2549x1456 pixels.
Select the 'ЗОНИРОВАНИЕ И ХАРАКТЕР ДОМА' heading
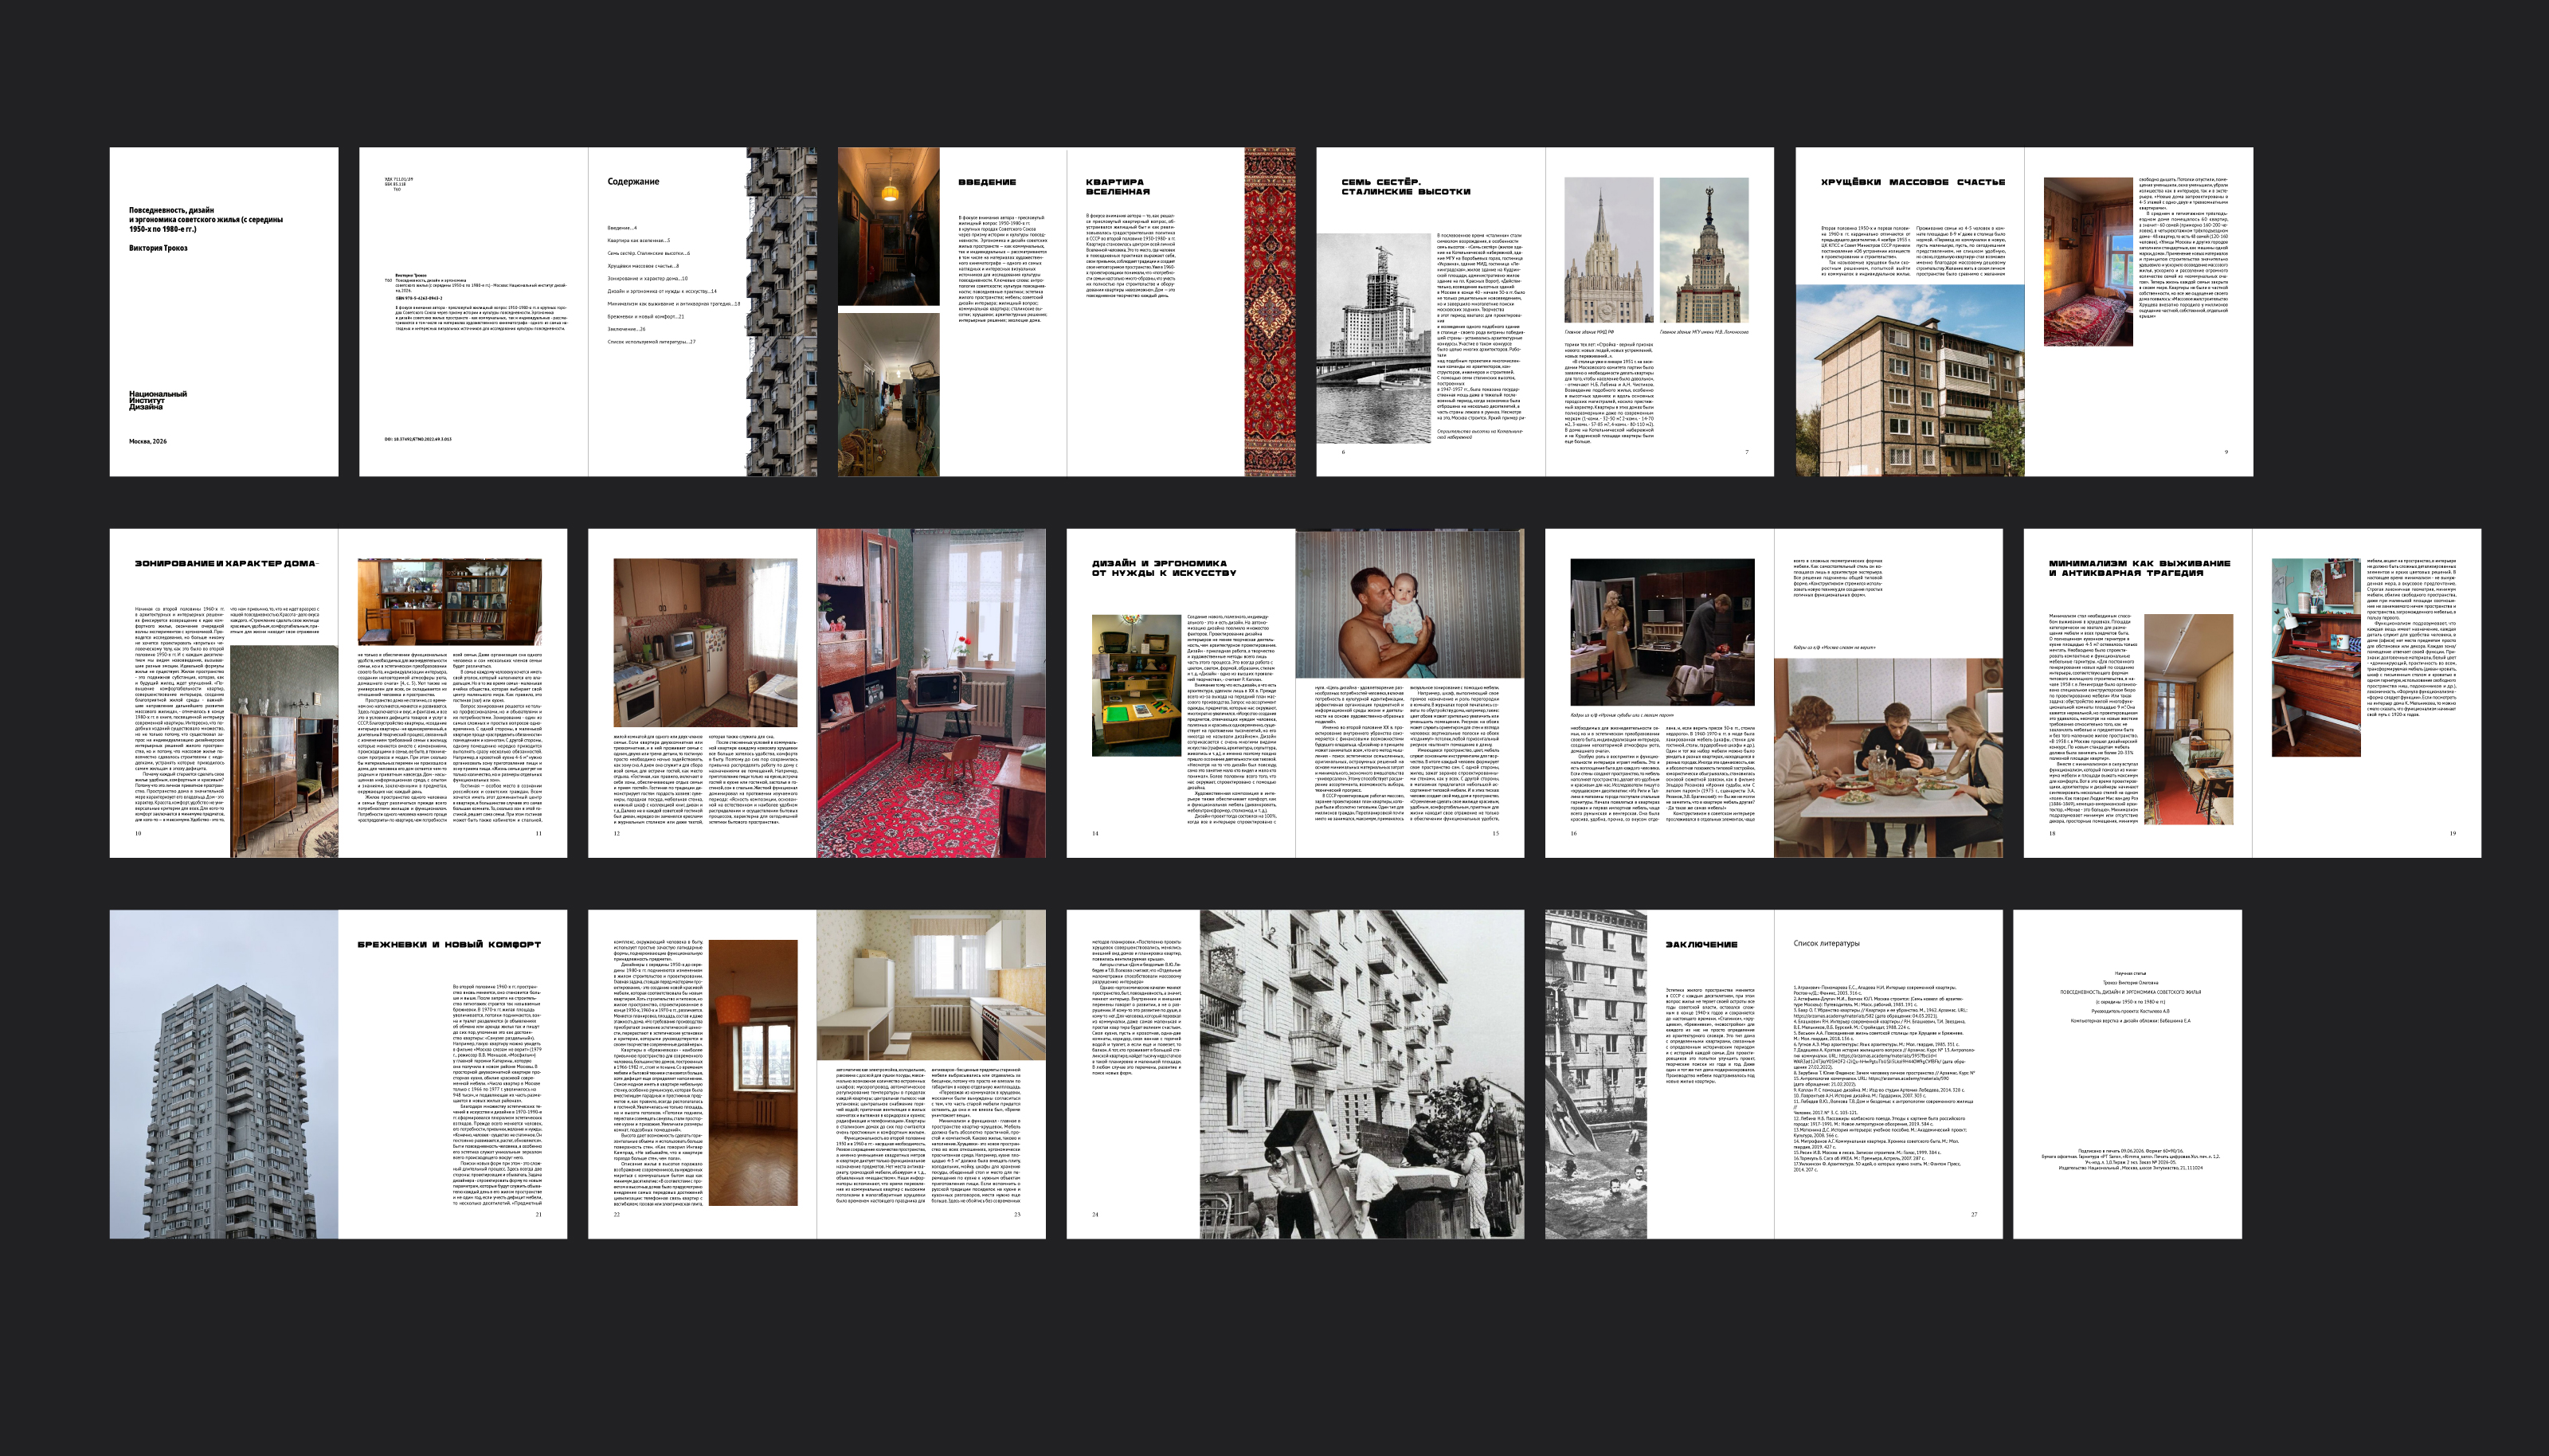[x=226, y=564]
